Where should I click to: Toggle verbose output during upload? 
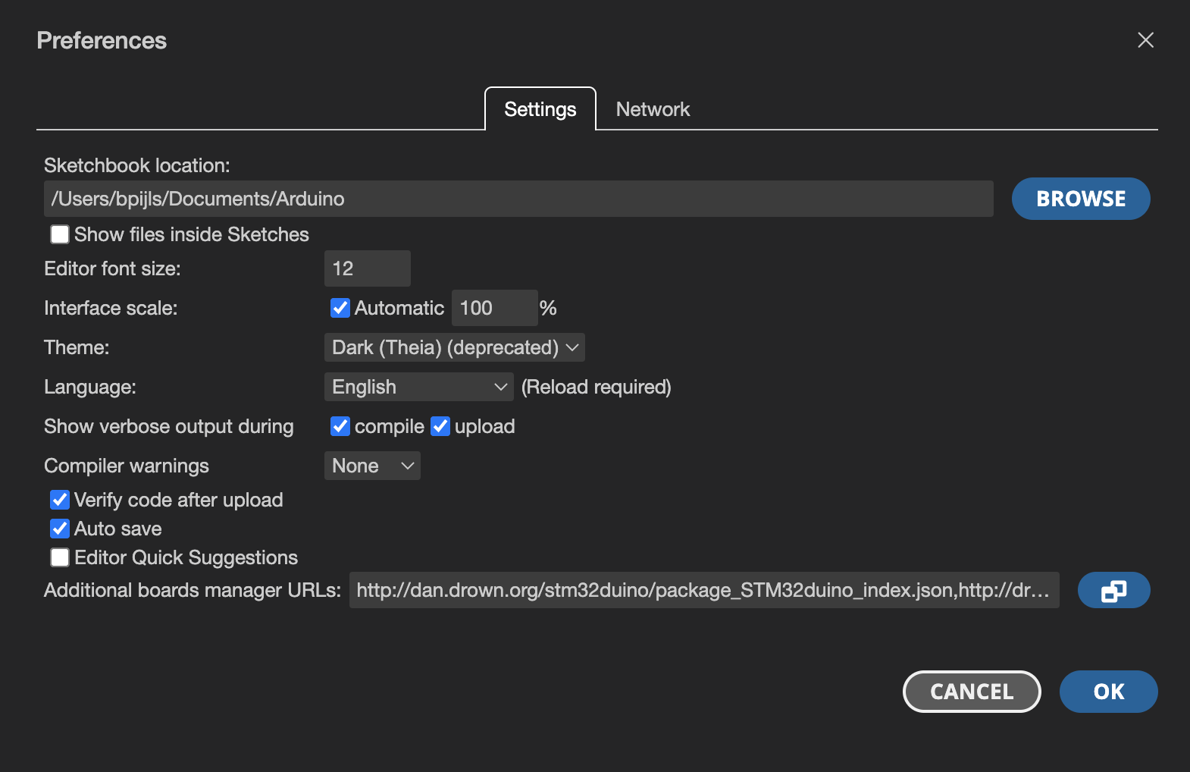click(440, 426)
